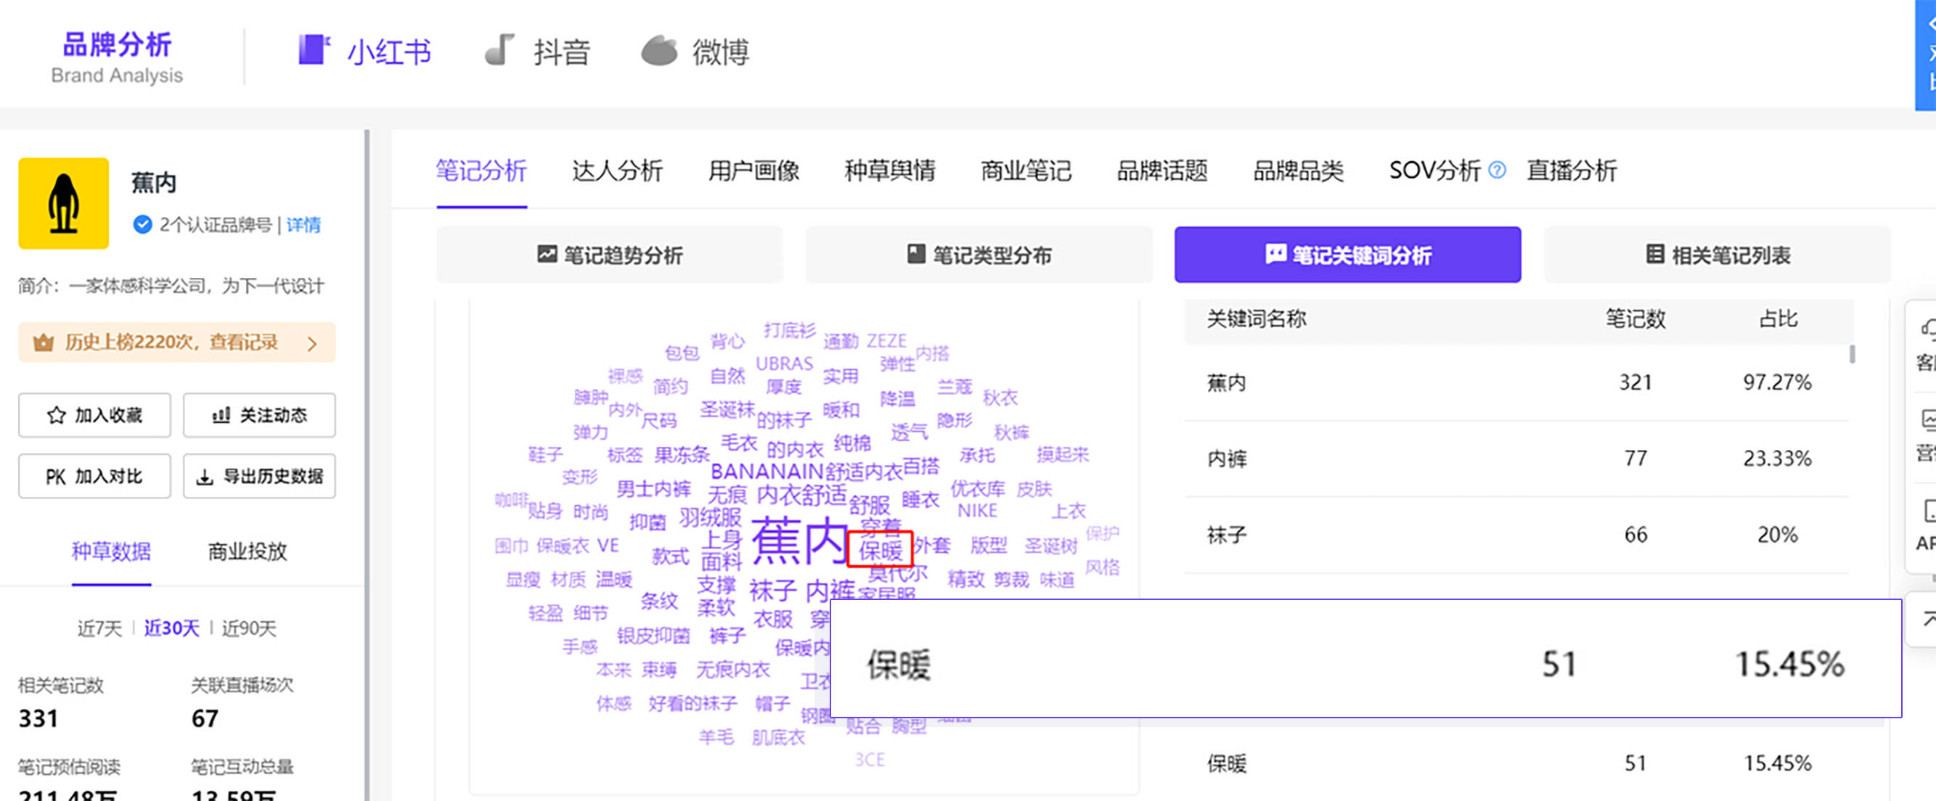Click the crown icon in history banner
The image size is (1936, 801).
pyautogui.click(x=44, y=342)
